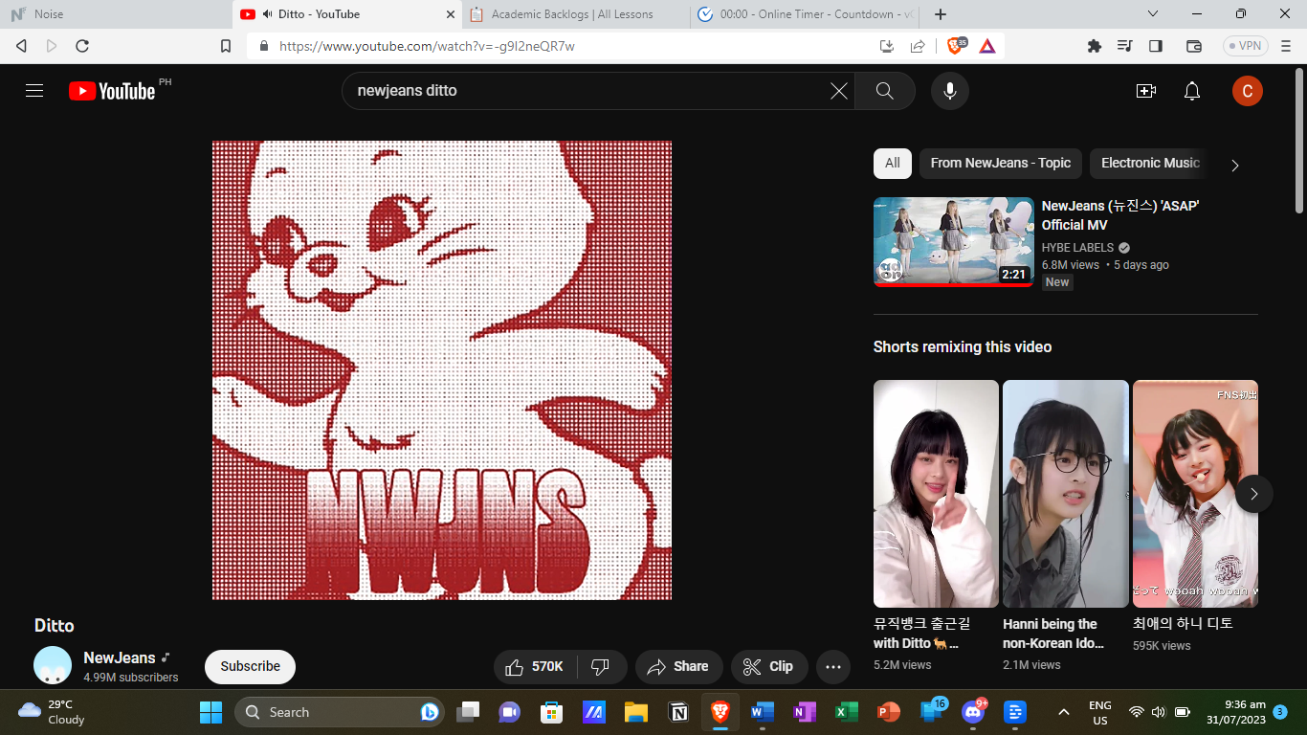Select the From NewJeans - Topic chip

1001,163
